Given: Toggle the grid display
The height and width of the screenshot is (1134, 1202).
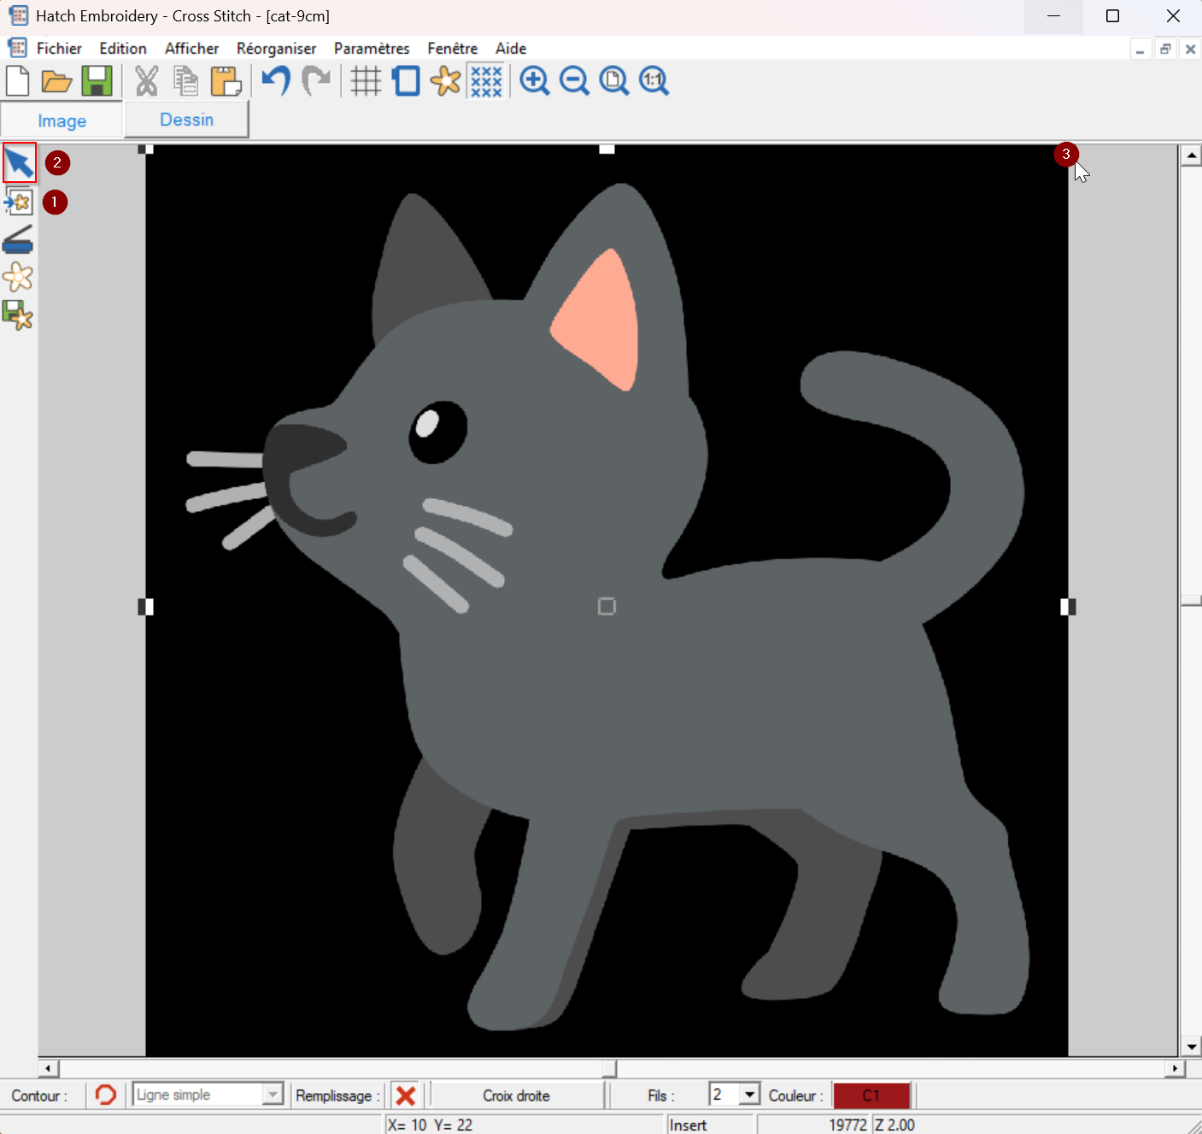Looking at the screenshot, I should point(366,81).
